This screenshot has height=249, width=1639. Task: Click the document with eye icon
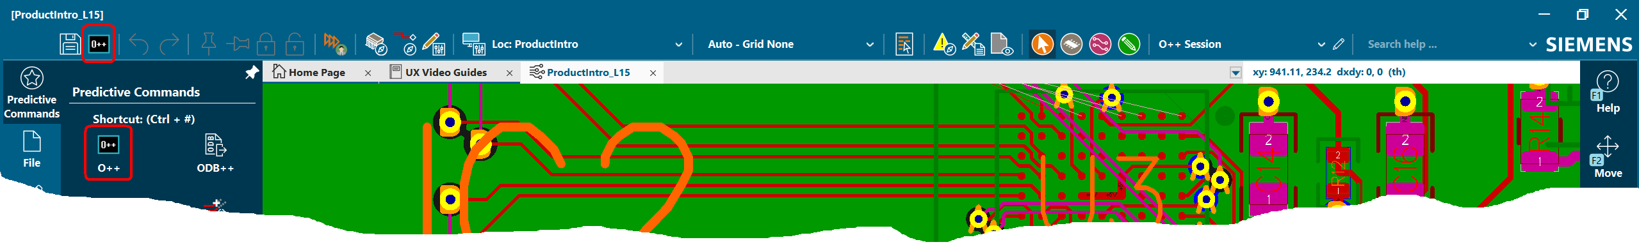pos(1002,44)
